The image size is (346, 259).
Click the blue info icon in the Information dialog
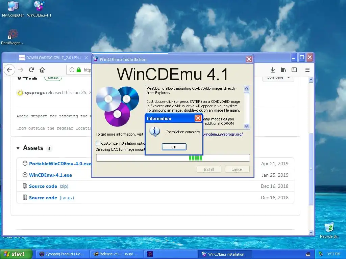click(x=154, y=132)
